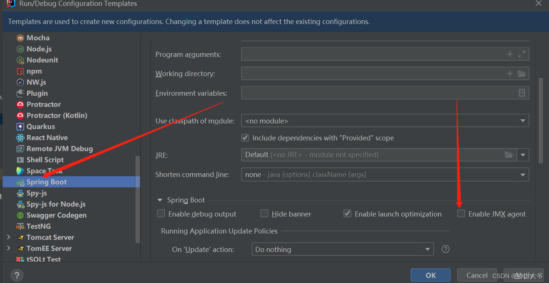Screen dimensions: 549x283
Task: Confirm with the OK button
Action: click(430, 275)
